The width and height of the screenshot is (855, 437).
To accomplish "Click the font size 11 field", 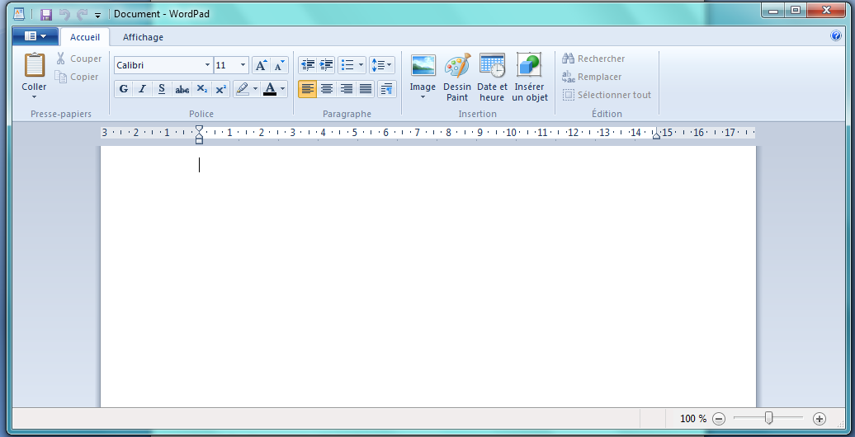I will click(226, 65).
